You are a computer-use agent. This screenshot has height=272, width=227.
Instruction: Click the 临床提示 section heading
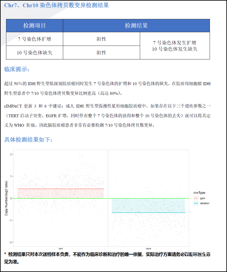pyautogui.click(x=17, y=69)
